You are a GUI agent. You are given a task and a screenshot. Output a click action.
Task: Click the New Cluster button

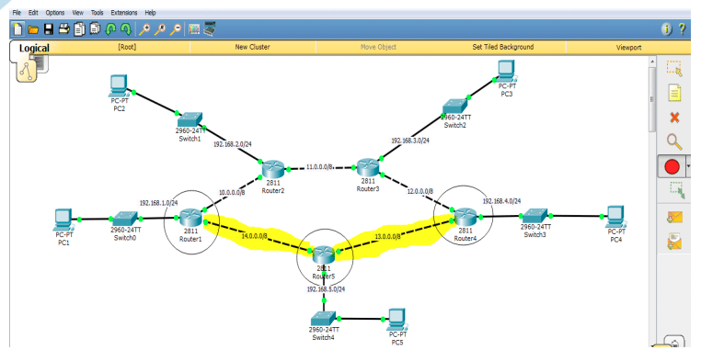coord(252,47)
